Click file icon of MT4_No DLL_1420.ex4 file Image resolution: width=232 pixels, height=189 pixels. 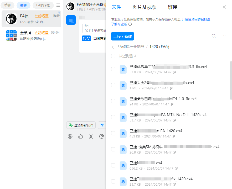point(123,118)
